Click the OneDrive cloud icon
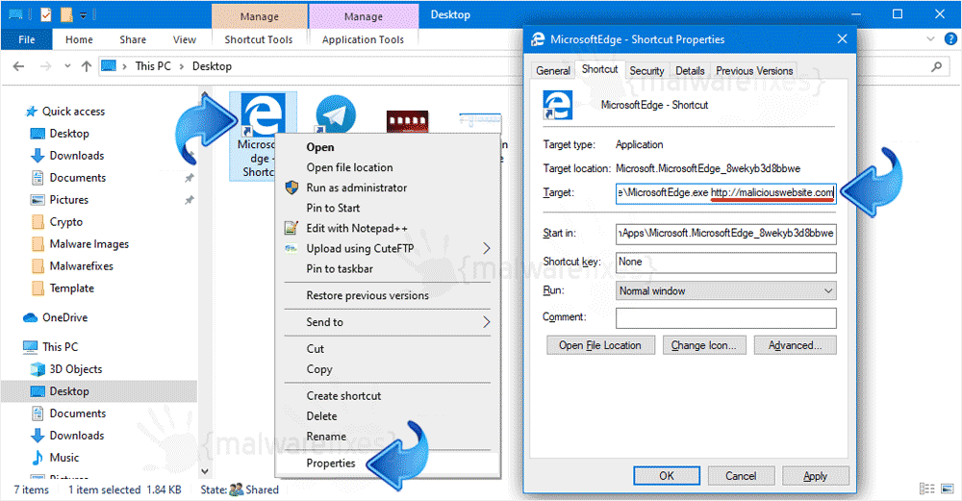 pyautogui.click(x=31, y=317)
